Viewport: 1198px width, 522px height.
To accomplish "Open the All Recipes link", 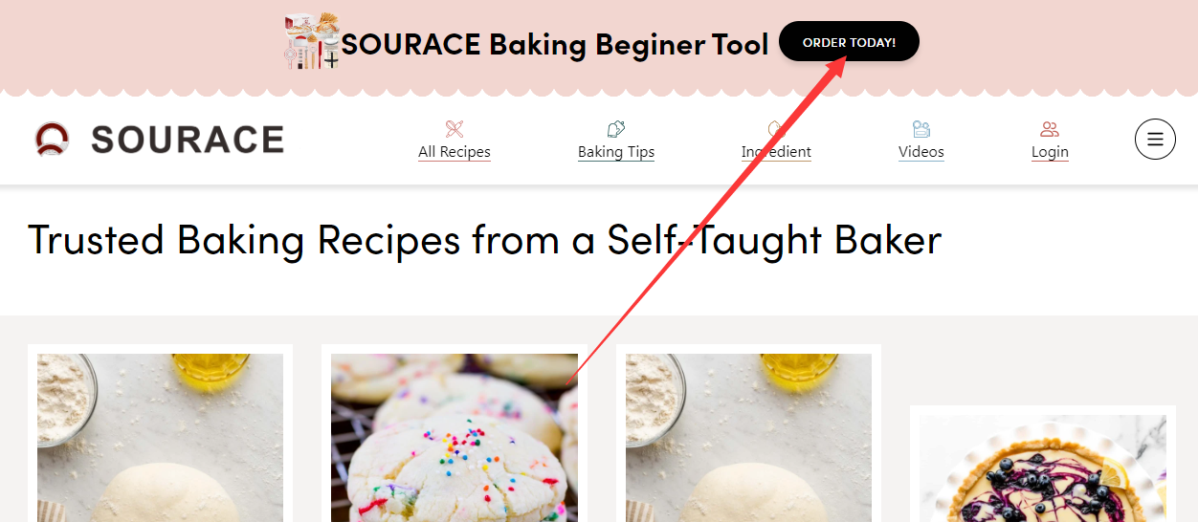I will click(455, 152).
